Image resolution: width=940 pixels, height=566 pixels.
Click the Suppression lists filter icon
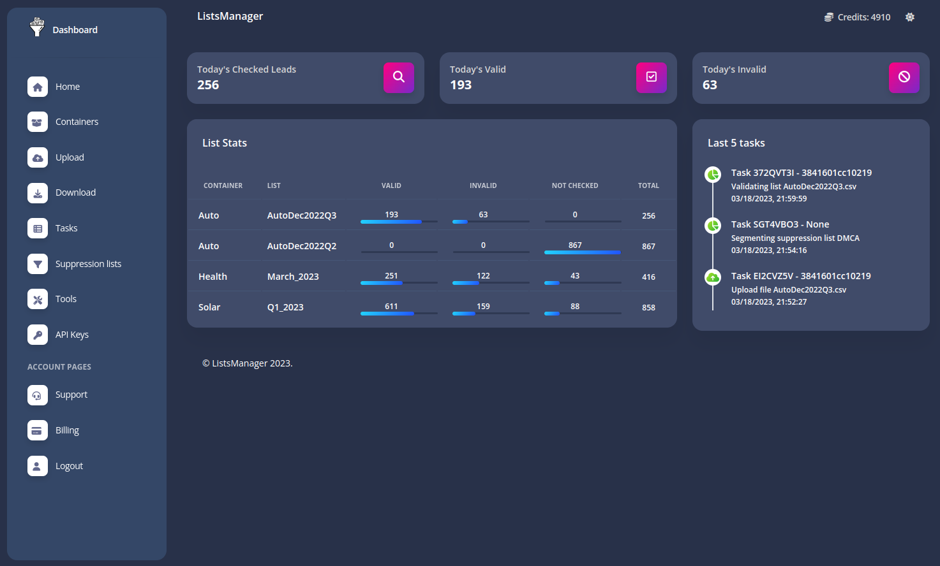point(38,264)
